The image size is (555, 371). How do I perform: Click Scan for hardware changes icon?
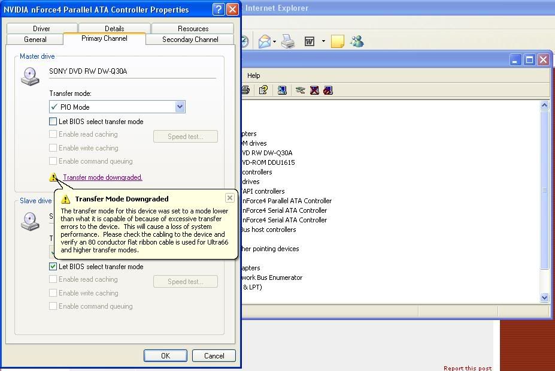282,90
